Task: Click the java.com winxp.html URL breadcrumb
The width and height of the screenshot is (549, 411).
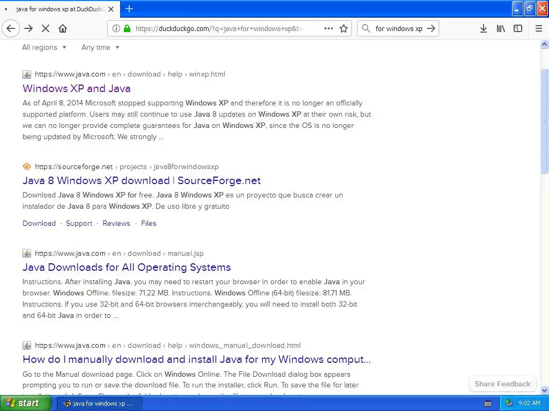Action: (130, 74)
